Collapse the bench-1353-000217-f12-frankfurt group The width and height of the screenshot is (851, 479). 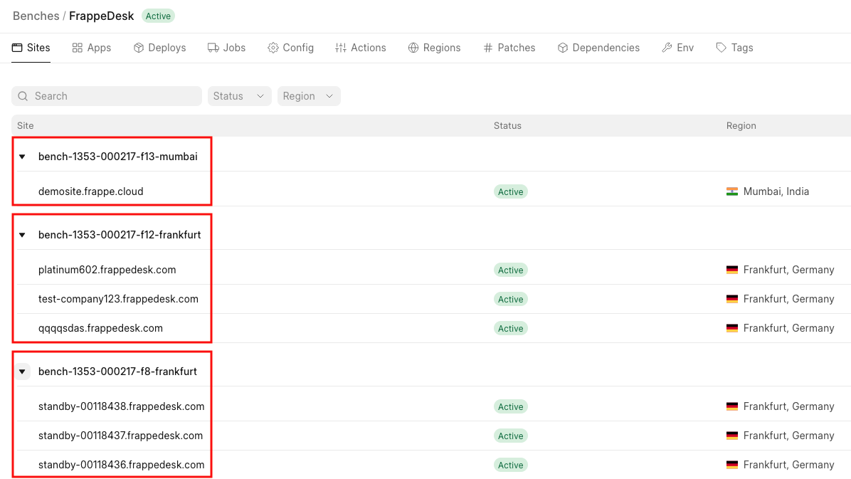click(22, 235)
